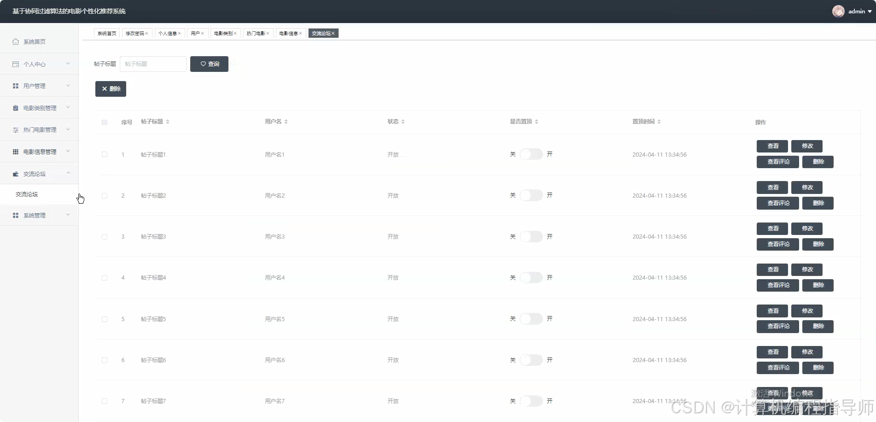
Task: Close the 热门电影 tab with its X
Action: [268, 33]
